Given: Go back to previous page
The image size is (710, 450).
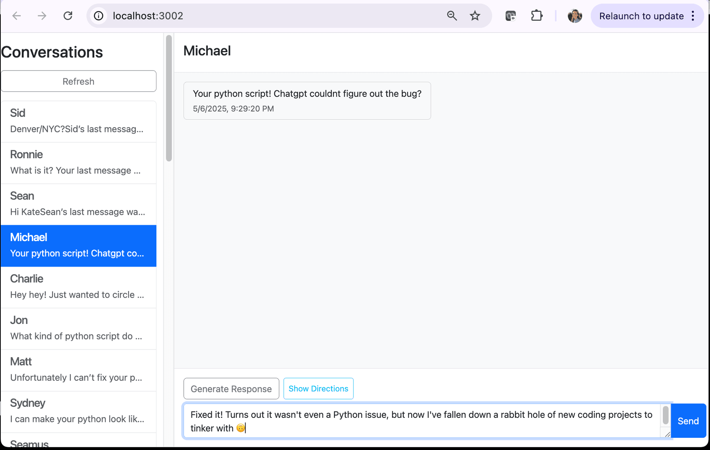Looking at the screenshot, I should 17,16.
